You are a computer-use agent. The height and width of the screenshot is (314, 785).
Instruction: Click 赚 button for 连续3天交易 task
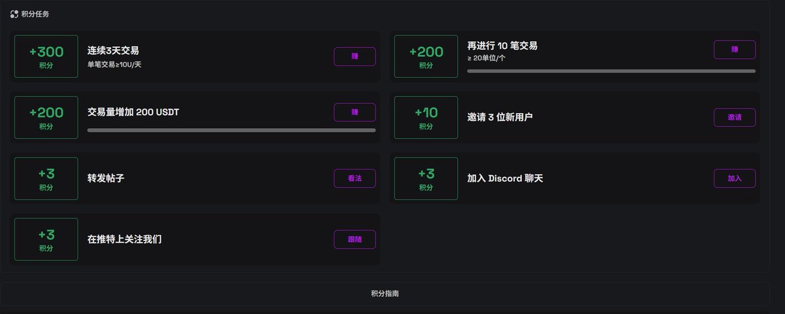355,56
